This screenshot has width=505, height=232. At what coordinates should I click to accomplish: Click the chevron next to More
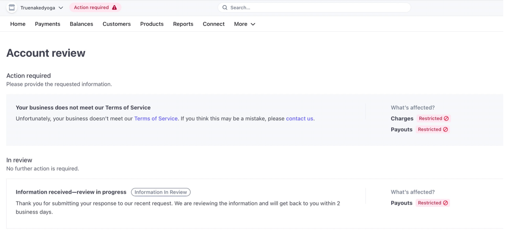coord(253,24)
